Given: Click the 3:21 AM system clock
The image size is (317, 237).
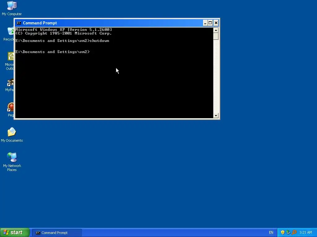Looking at the screenshot, I should tap(306, 233).
